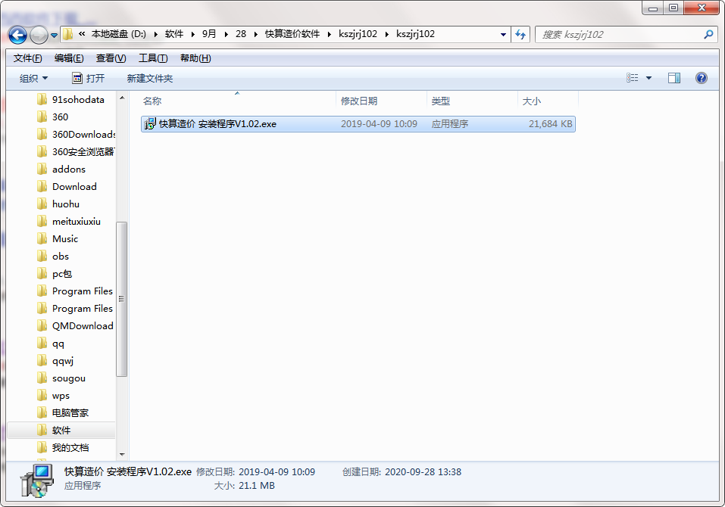Open the 帮助(H) menu
The image size is (725, 507).
195,58
